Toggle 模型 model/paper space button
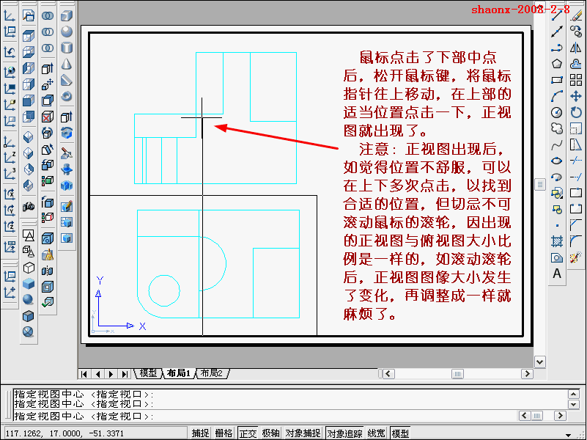This screenshot has height=440, width=587. pyautogui.click(x=400, y=433)
